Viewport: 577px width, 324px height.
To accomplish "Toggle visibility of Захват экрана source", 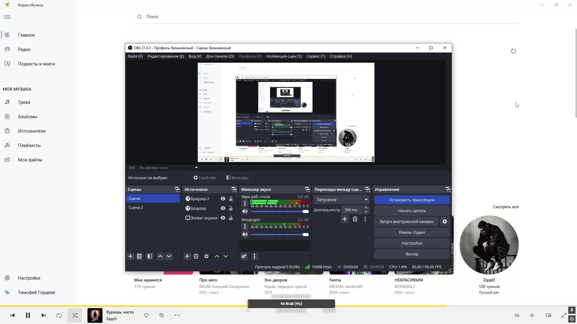I will point(223,218).
